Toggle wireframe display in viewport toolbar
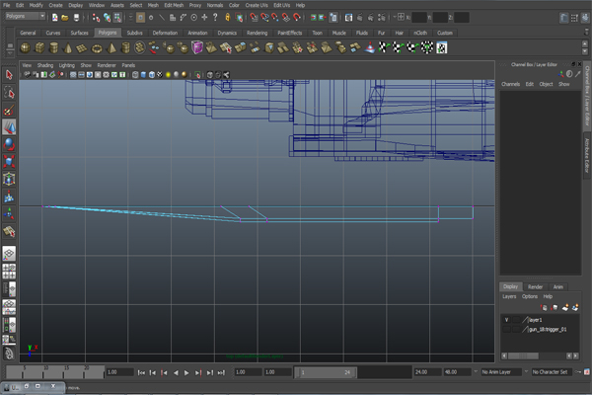The width and height of the screenshot is (592, 395). pyautogui.click(x=135, y=75)
